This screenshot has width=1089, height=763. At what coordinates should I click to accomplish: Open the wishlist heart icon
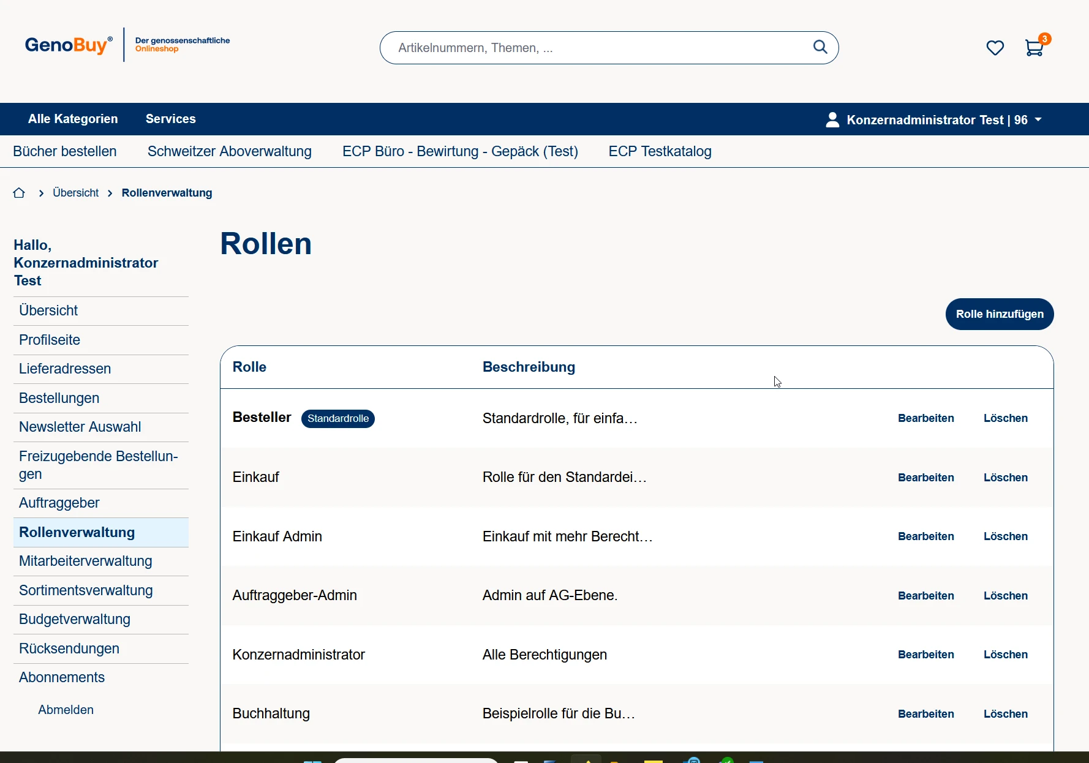[x=995, y=48]
